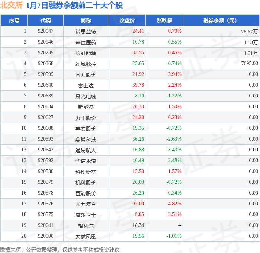This screenshot has height=253, width=260.
Task: Click closing price 33.55
Action: [x=138, y=53]
